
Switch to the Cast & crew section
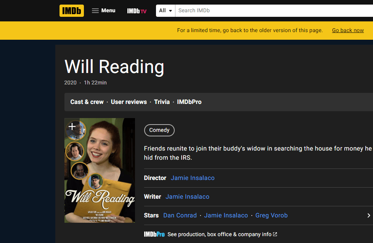coord(87,102)
